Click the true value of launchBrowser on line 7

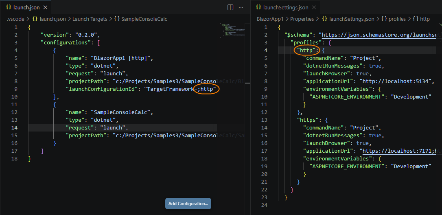[363, 74]
